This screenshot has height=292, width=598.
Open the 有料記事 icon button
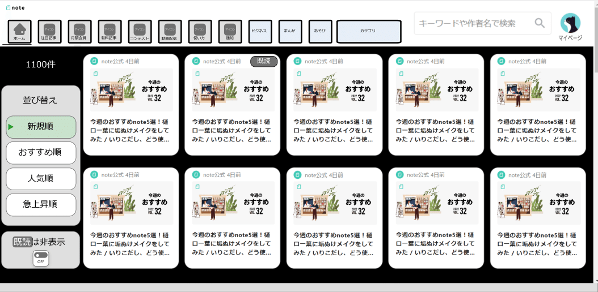point(110,32)
